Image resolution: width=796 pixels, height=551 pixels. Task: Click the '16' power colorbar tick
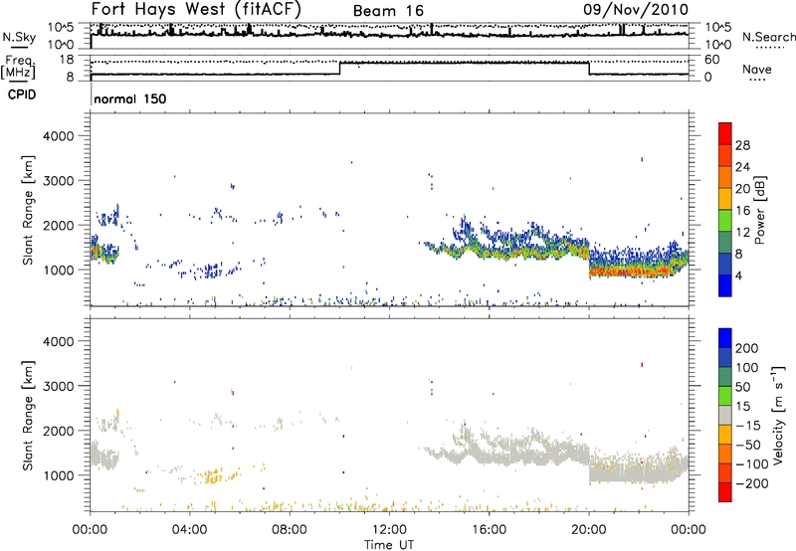coord(742,211)
